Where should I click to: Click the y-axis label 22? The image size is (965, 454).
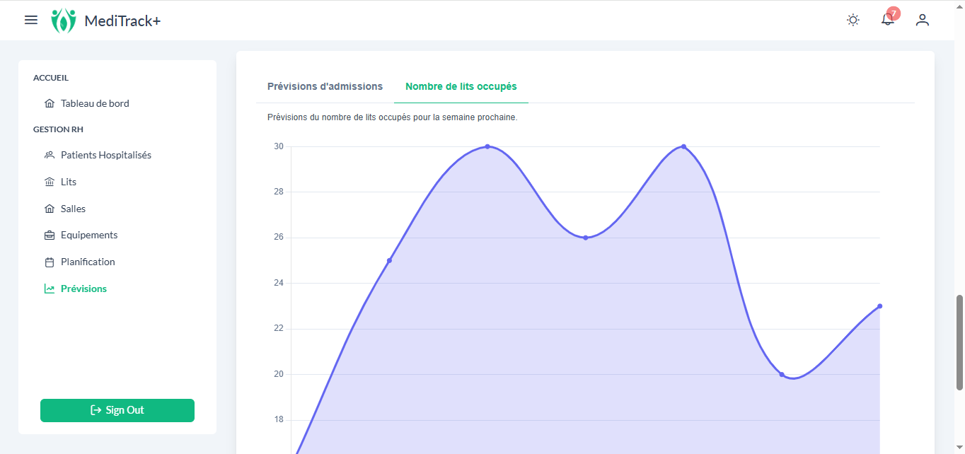tap(279, 328)
